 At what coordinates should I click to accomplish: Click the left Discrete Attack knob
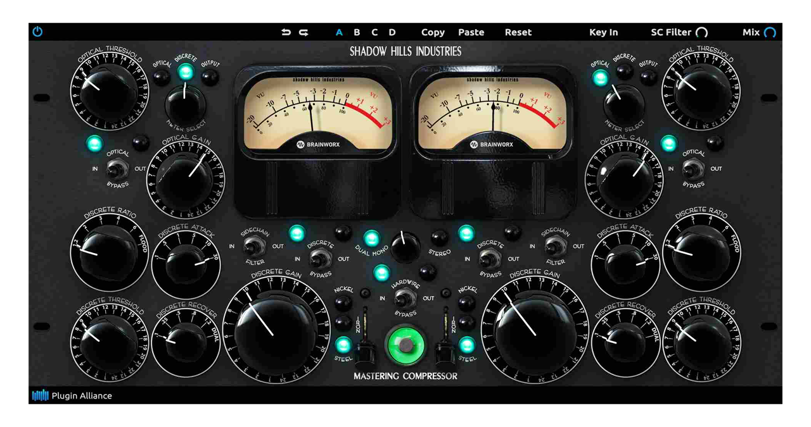[x=186, y=265]
